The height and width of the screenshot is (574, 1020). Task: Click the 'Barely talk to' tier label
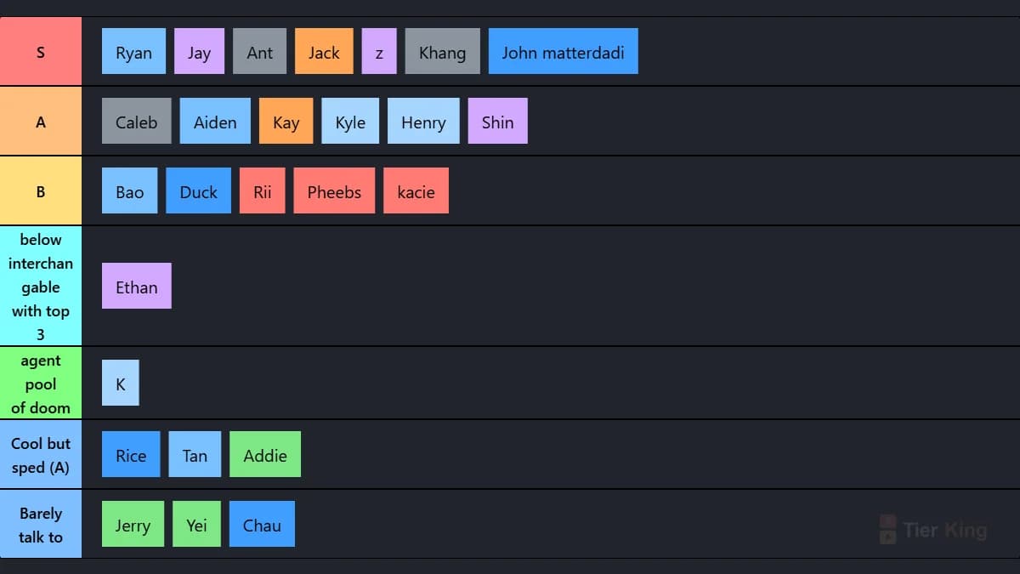(41, 524)
